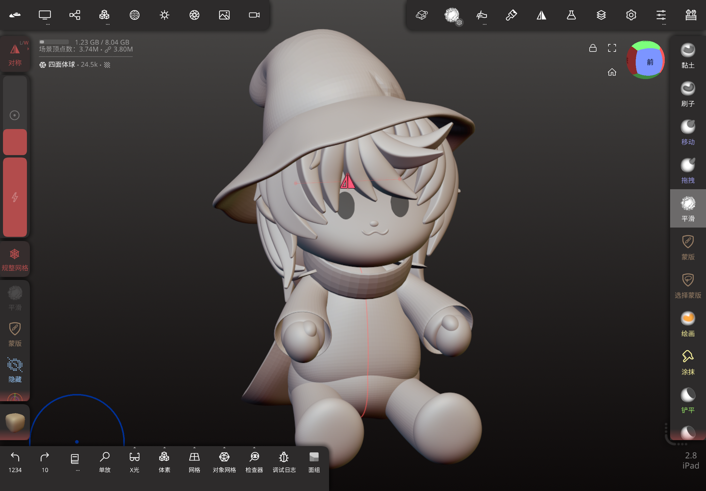Open the 3D cube primitive icon in top bar

pos(422,15)
